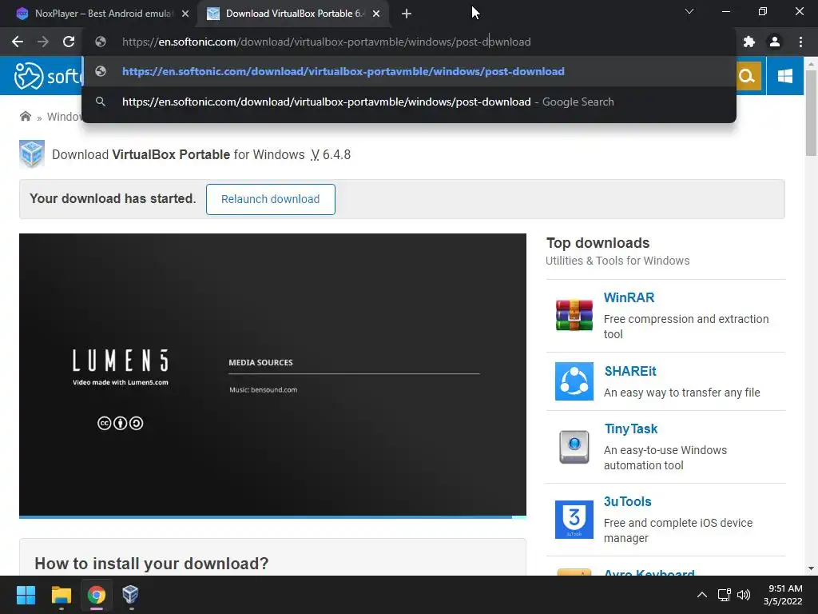Image resolution: width=818 pixels, height=614 pixels.
Task: Select the Google Search suggestion
Action: coord(409,102)
